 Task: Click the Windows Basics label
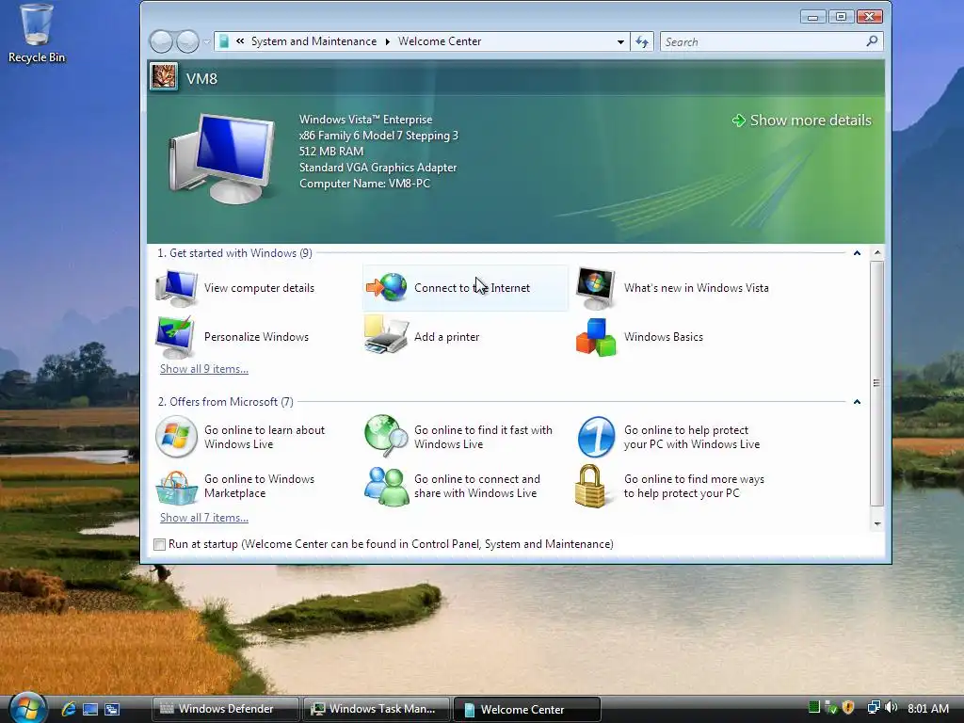point(664,337)
